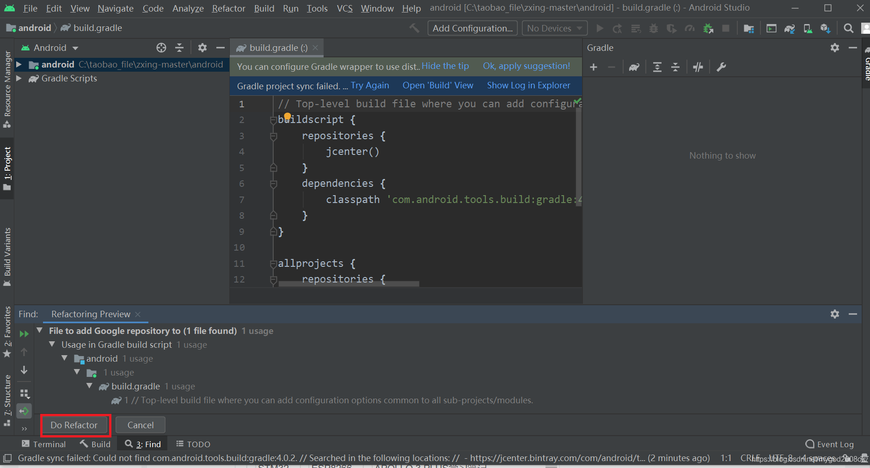The height and width of the screenshot is (468, 870).
Task: Open Project Structure from toolbar icon
Action: coord(749,28)
